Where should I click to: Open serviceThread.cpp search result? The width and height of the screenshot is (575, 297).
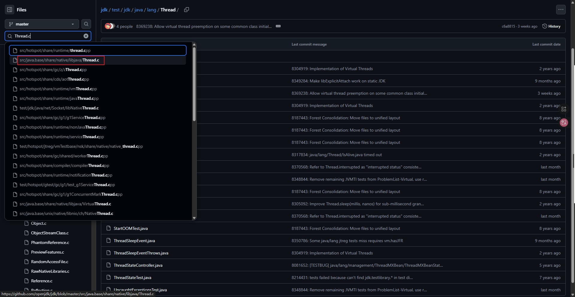[x=98, y=137]
